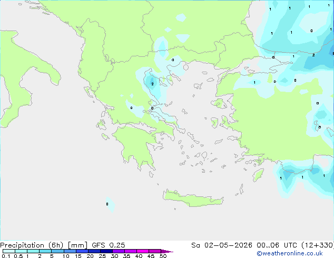Click the '0.1' legend scale value
This screenshot has width=334, height=258.
[x=6, y=256]
